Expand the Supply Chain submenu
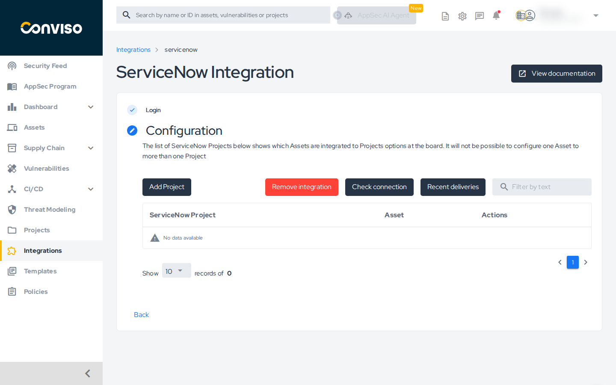This screenshot has width=616, height=385. point(91,148)
